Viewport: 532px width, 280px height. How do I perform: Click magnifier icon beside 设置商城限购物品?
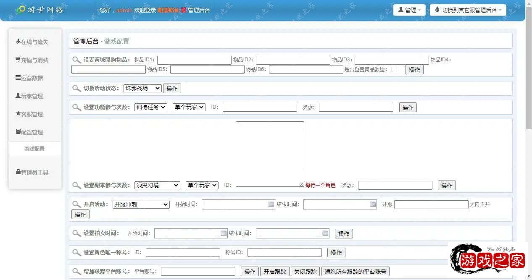click(76, 60)
